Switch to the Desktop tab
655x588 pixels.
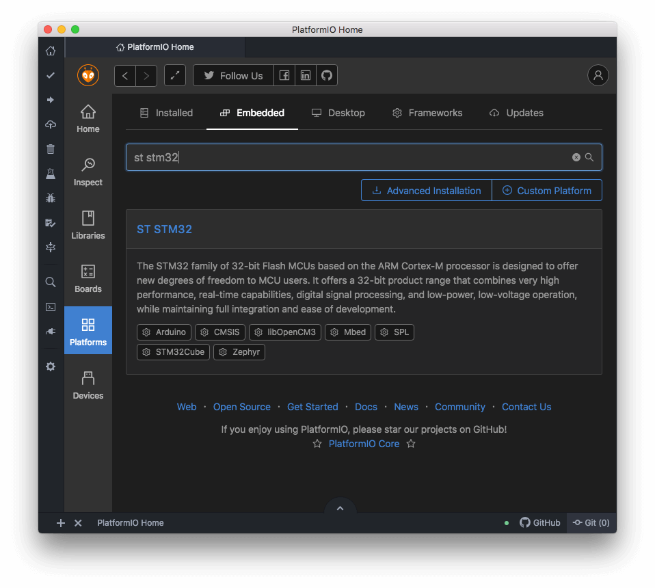point(338,113)
